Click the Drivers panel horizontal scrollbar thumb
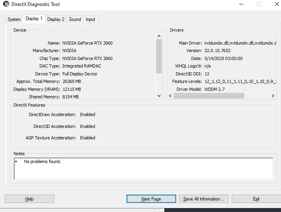The width and height of the screenshot is (281, 212). [209, 96]
